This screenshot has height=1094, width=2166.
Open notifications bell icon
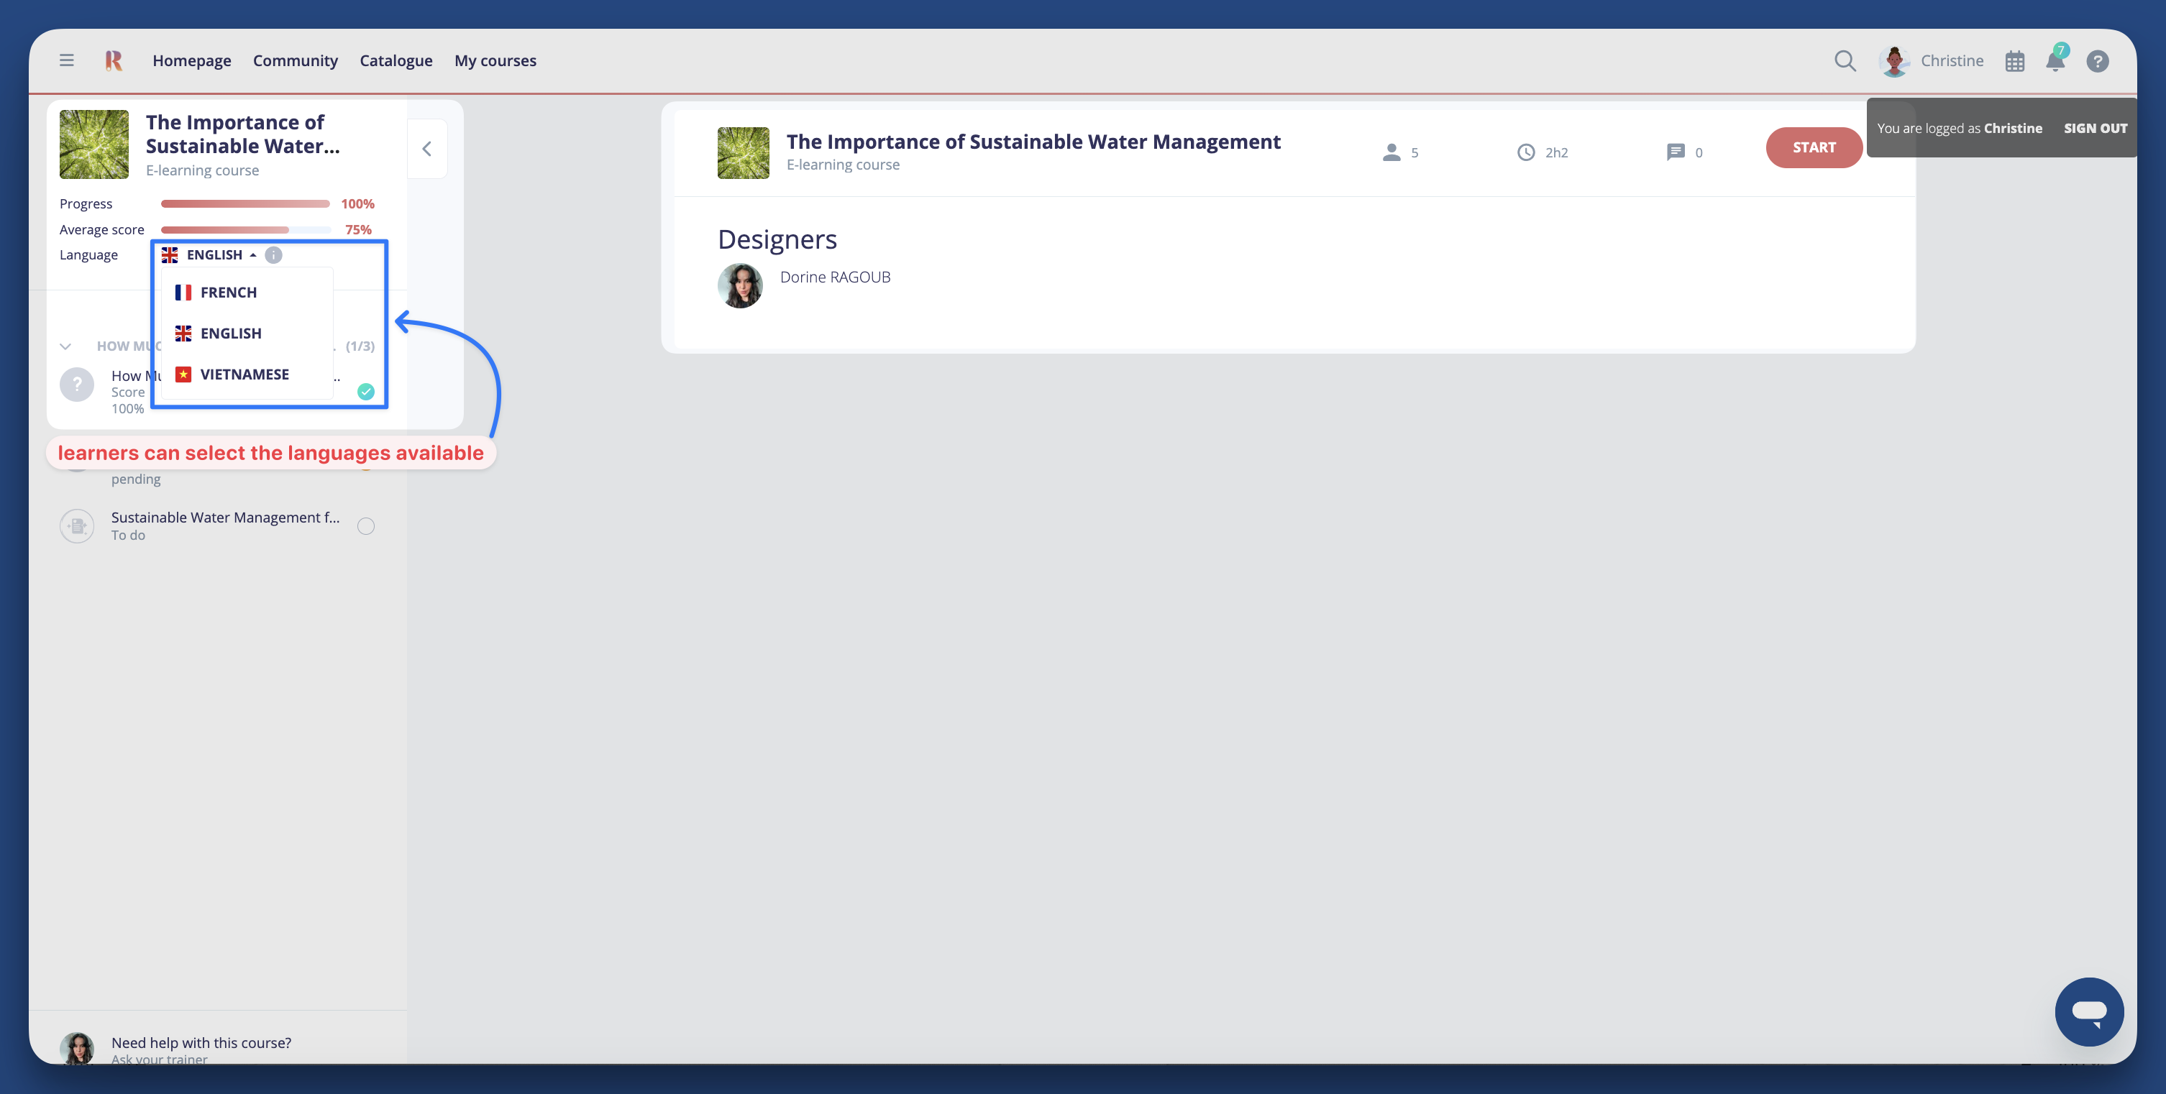[x=2055, y=61]
